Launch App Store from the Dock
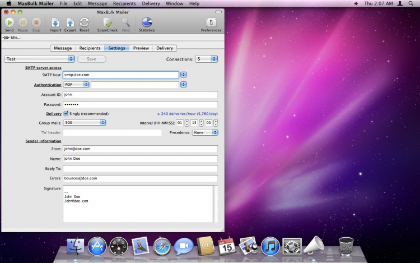The height and width of the screenshot is (263, 420). pos(97,246)
